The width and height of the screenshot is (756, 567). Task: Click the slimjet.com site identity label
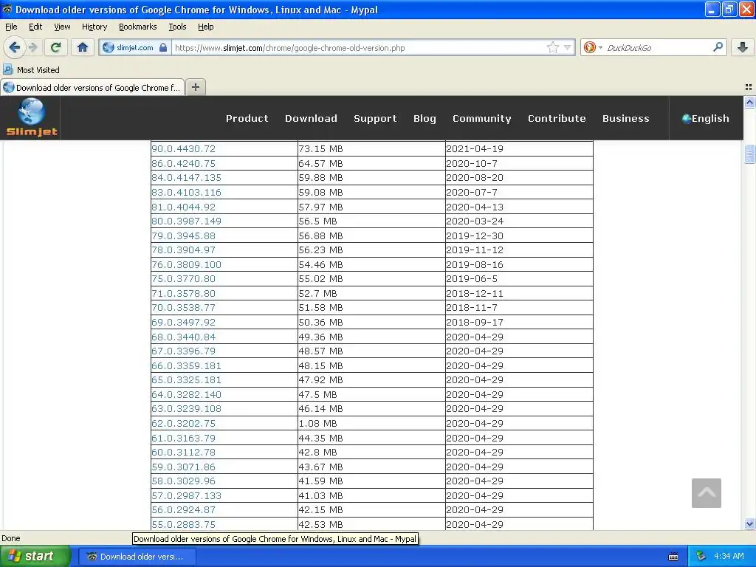(x=134, y=48)
